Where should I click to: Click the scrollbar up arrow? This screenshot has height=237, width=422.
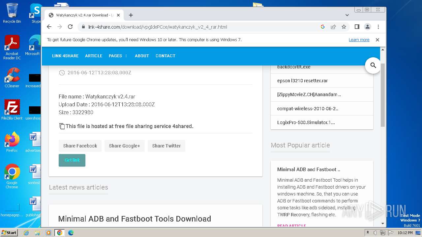(x=382, y=50)
